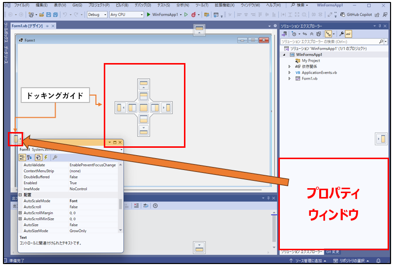Click the wrench icon in Solution Explorer toolbar

click(x=341, y=33)
